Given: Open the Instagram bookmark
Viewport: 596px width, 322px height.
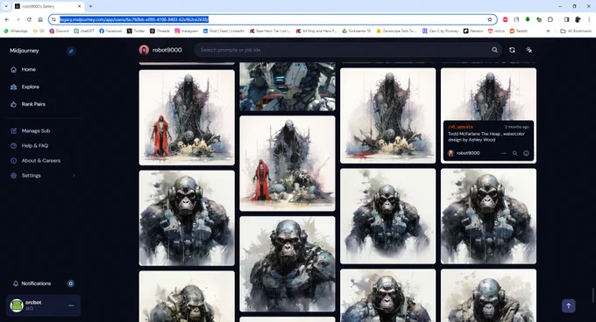Looking at the screenshot, I should click(x=186, y=31).
